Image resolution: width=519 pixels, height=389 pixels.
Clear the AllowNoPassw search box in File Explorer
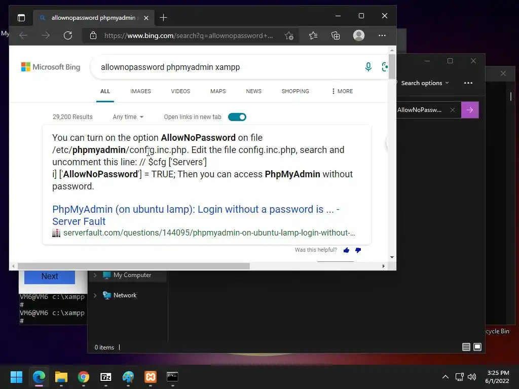453,110
